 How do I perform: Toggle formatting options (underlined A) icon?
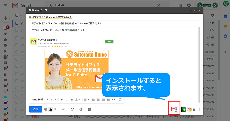tap(51, 109)
